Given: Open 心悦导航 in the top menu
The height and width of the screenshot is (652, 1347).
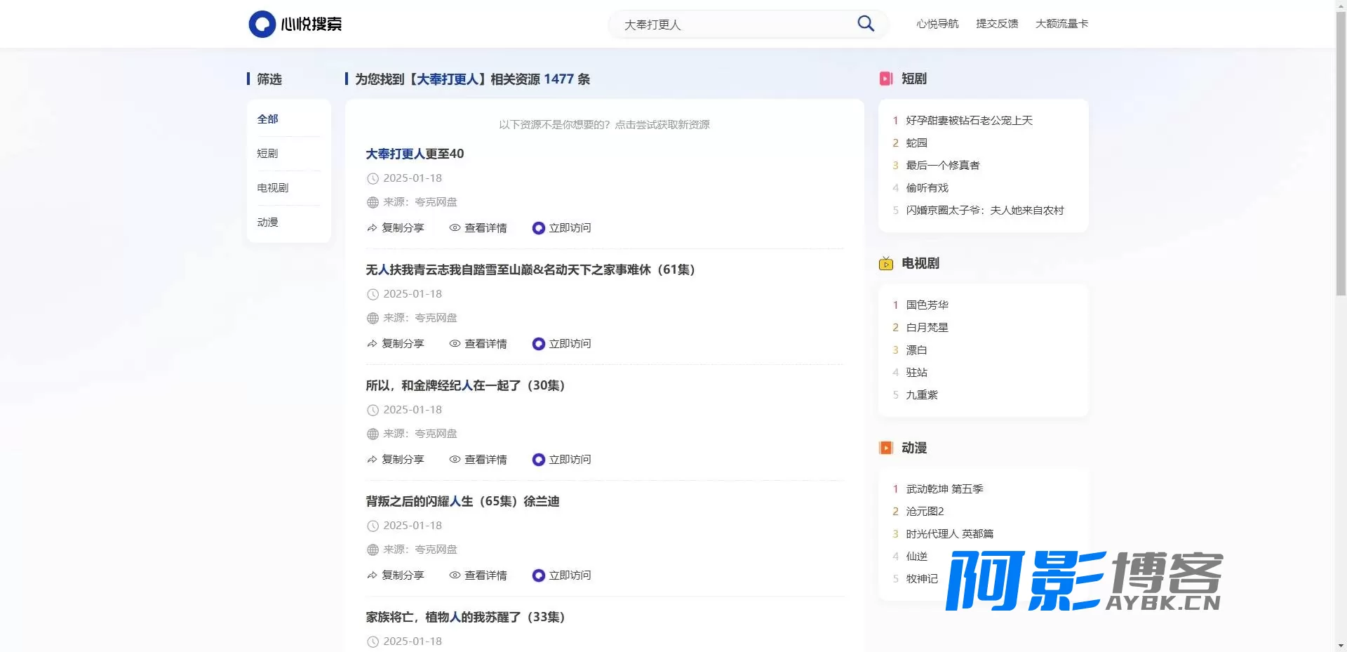Looking at the screenshot, I should coord(937,24).
